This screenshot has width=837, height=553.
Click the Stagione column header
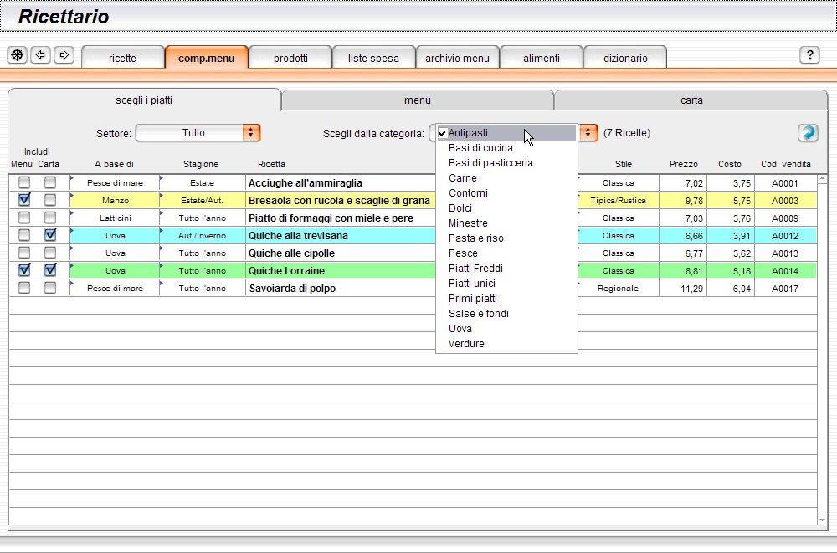pyautogui.click(x=201, y=165)
